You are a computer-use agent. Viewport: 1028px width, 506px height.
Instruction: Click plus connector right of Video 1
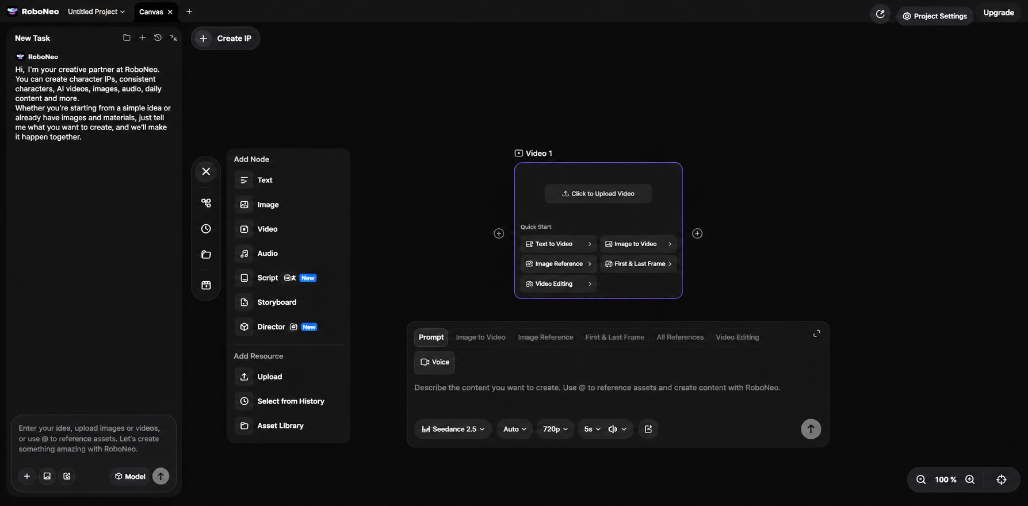pos(697,233)
